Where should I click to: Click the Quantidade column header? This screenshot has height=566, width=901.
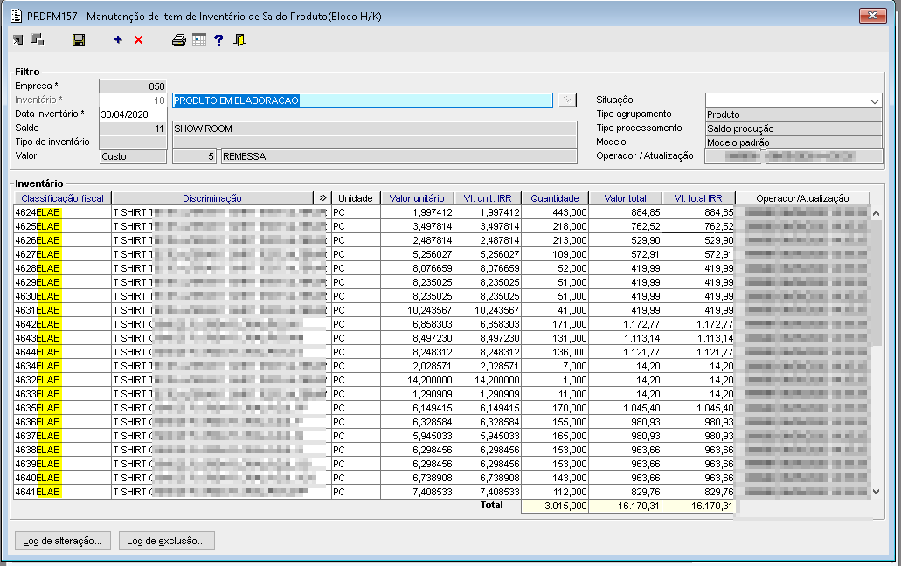coord(555,198)
